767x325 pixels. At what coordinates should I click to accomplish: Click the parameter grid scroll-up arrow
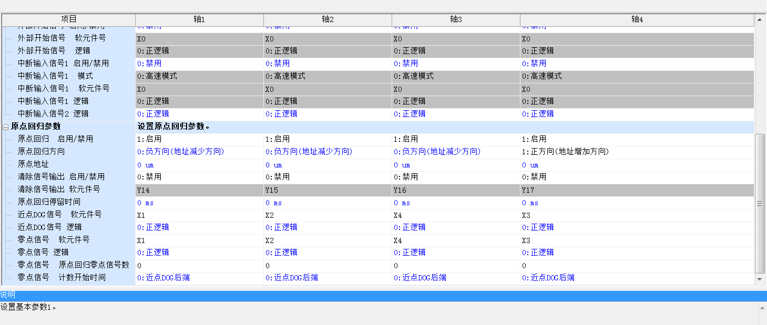(760, 20)
